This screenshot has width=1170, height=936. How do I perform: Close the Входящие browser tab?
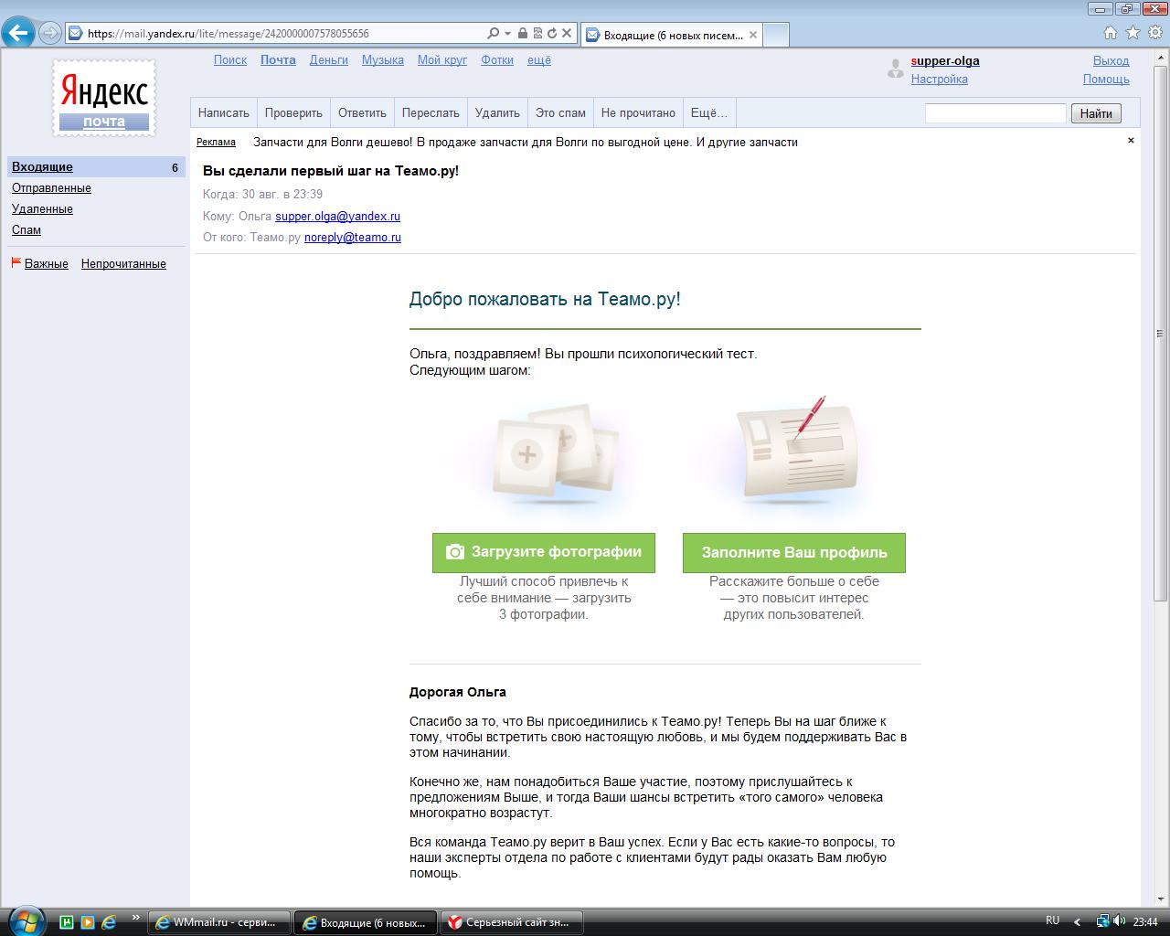tap(753, 35)
